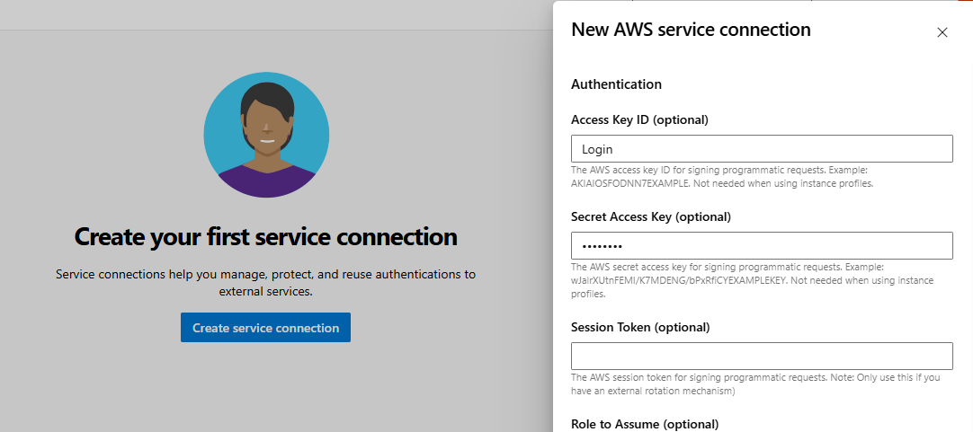Image resolution: width=973 pixels, height=432 pixels.
Task: Click the 'Role to Assume (optional)' label
Action: pyautogui.click(x=645, y=424)
